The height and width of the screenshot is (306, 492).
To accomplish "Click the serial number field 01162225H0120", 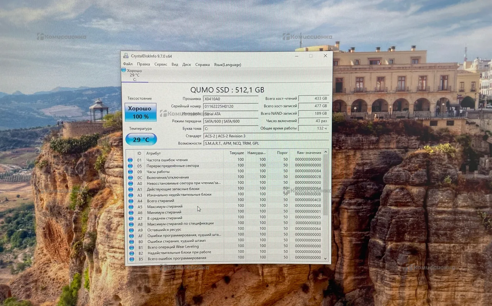I will pos(231,106).
